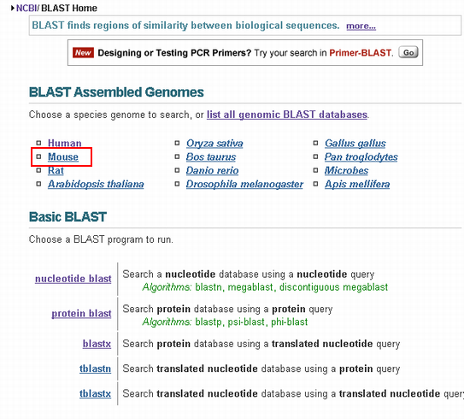Choose Drosophila melanogaster genome
Image resolution: width=464 pixels, height=419 pixels.
point(244,184)
